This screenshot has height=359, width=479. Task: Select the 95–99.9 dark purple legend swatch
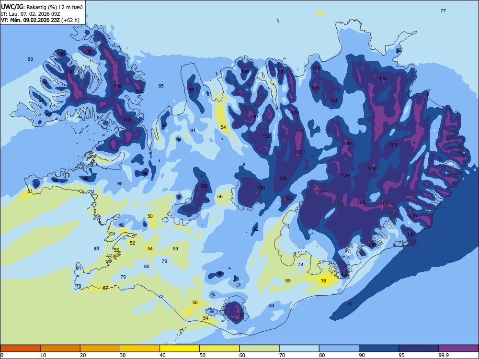coord(419,348)
